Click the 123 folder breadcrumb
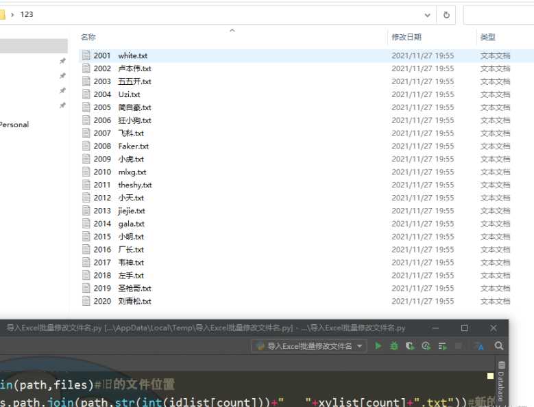The width and height of the screenshot is (534, 407). point(27,14)
